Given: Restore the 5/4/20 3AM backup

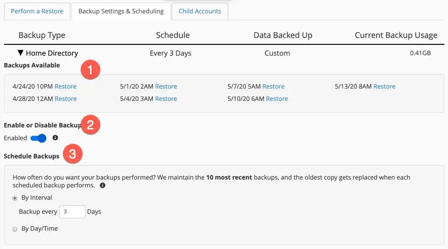Looking at the screenshot, I should pos(166,99).
